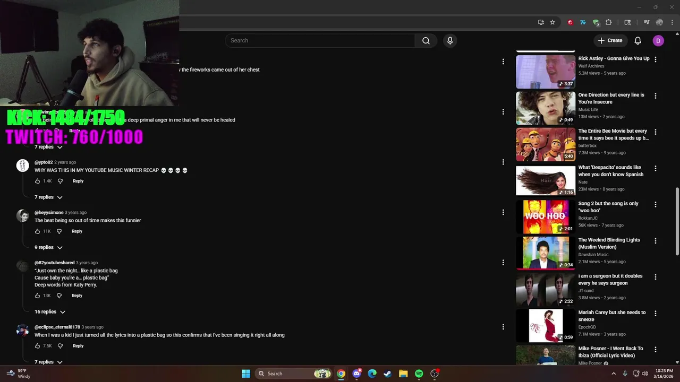This screenshot has width=680, height=382.
Task: Reply to the @heyysimone comment
Action: 77,231
